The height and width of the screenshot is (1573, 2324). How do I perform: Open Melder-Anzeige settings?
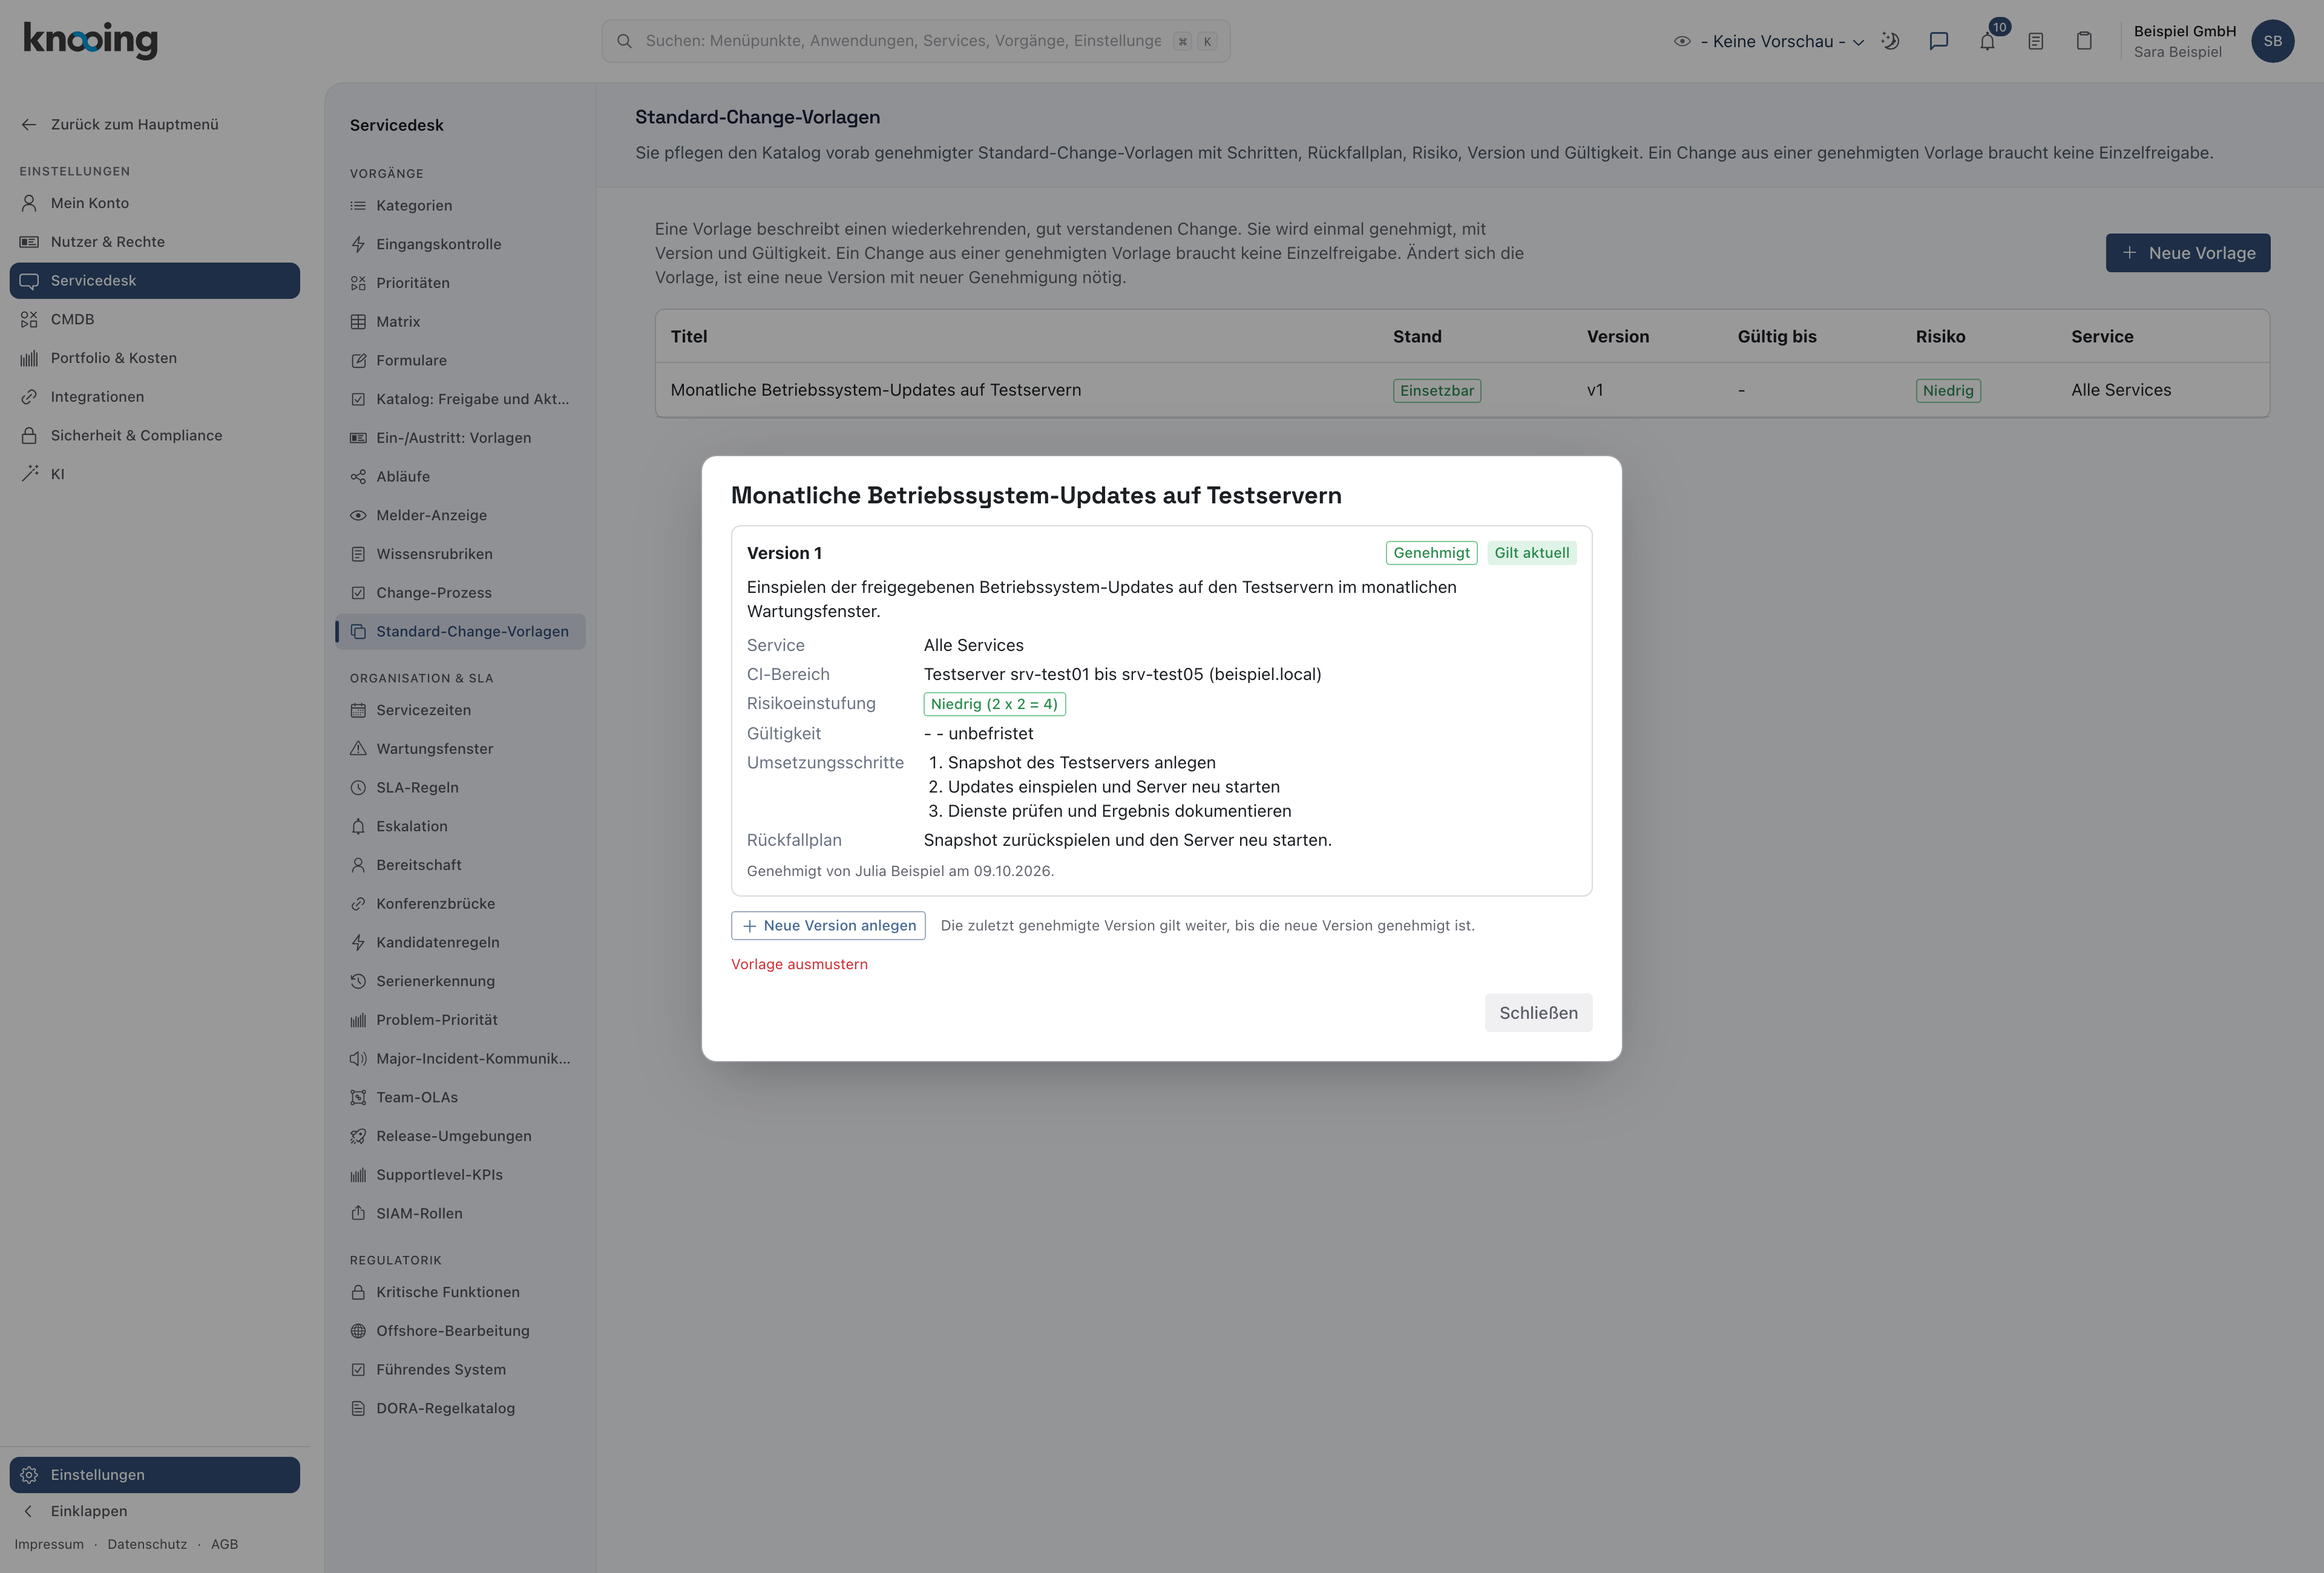[460, 515]
